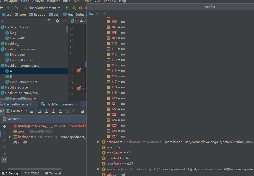Expand the entrySet field node
The image size is (254, 176).
tap(98, 142)
